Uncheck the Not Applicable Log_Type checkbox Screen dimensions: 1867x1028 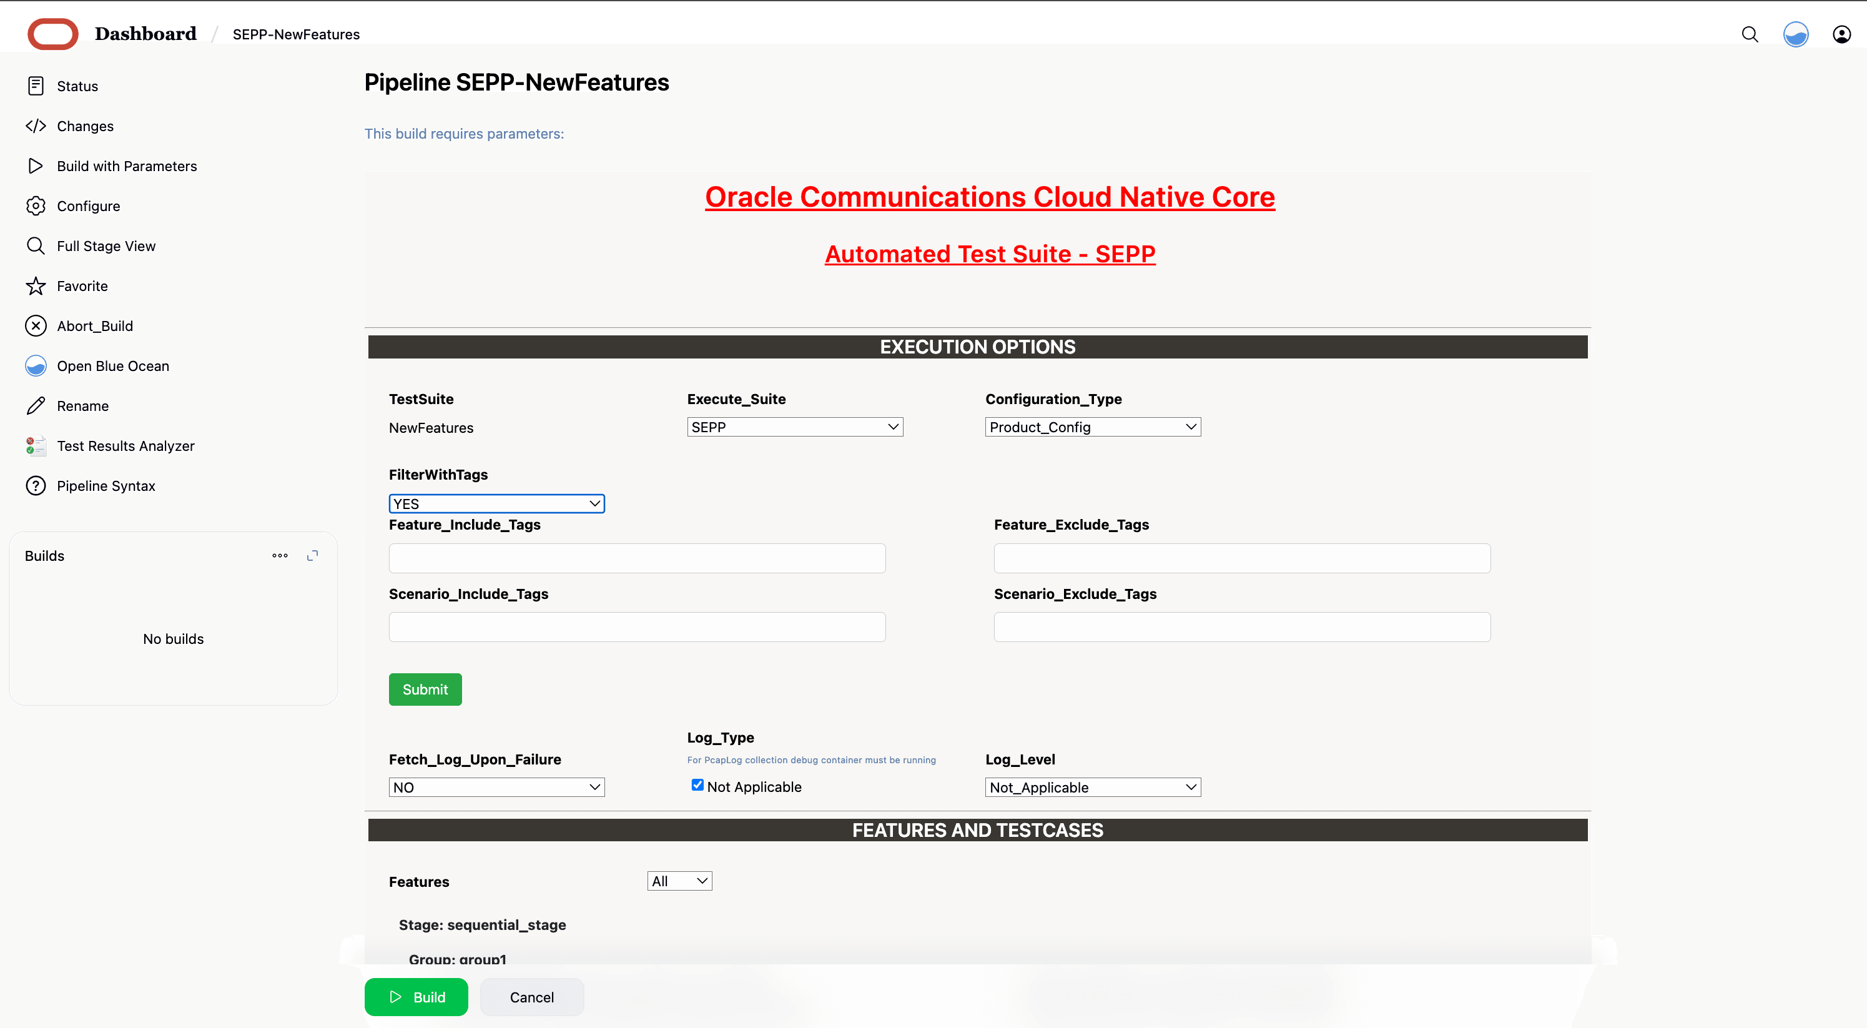697,785
